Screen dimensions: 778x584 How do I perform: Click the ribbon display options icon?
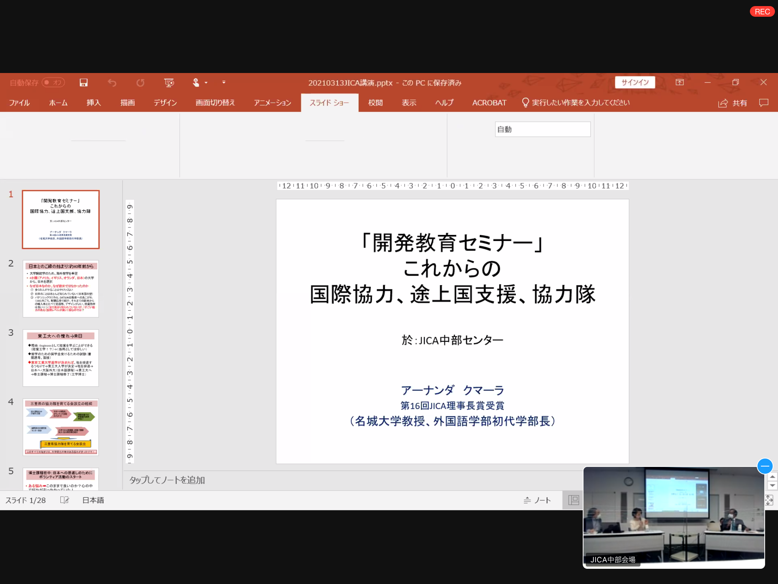tap(680, 82)
